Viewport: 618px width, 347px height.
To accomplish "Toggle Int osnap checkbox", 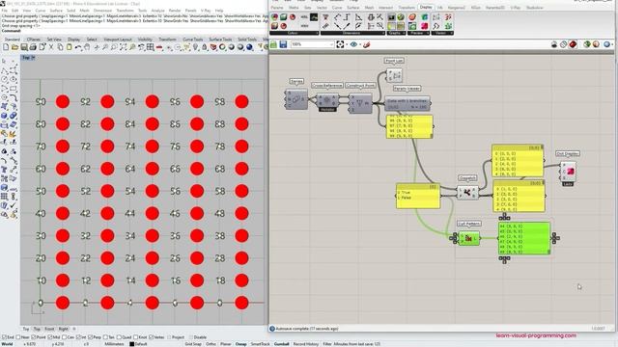I will coord(78,337).
